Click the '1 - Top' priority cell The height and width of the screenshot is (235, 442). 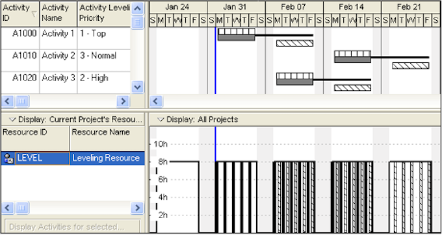tap(104, 38)
